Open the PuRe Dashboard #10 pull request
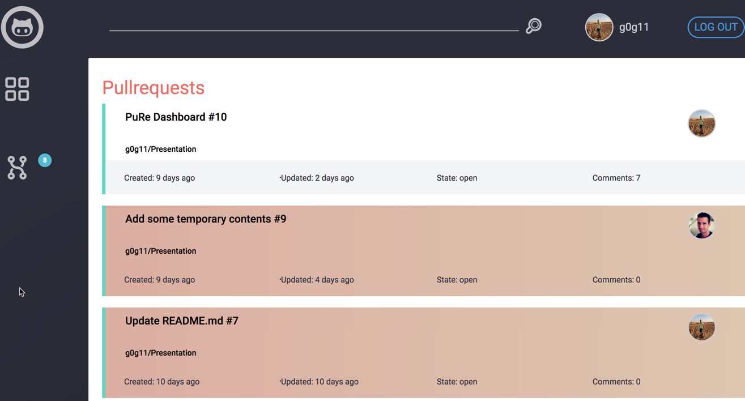This screenshot has height=401, width=745. click(176, 117)
